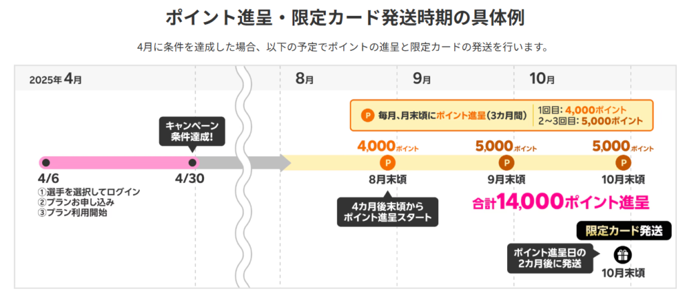685x291 pixels.
Task: Click the gift box icon for card shipment
Action: click(622, 255)
